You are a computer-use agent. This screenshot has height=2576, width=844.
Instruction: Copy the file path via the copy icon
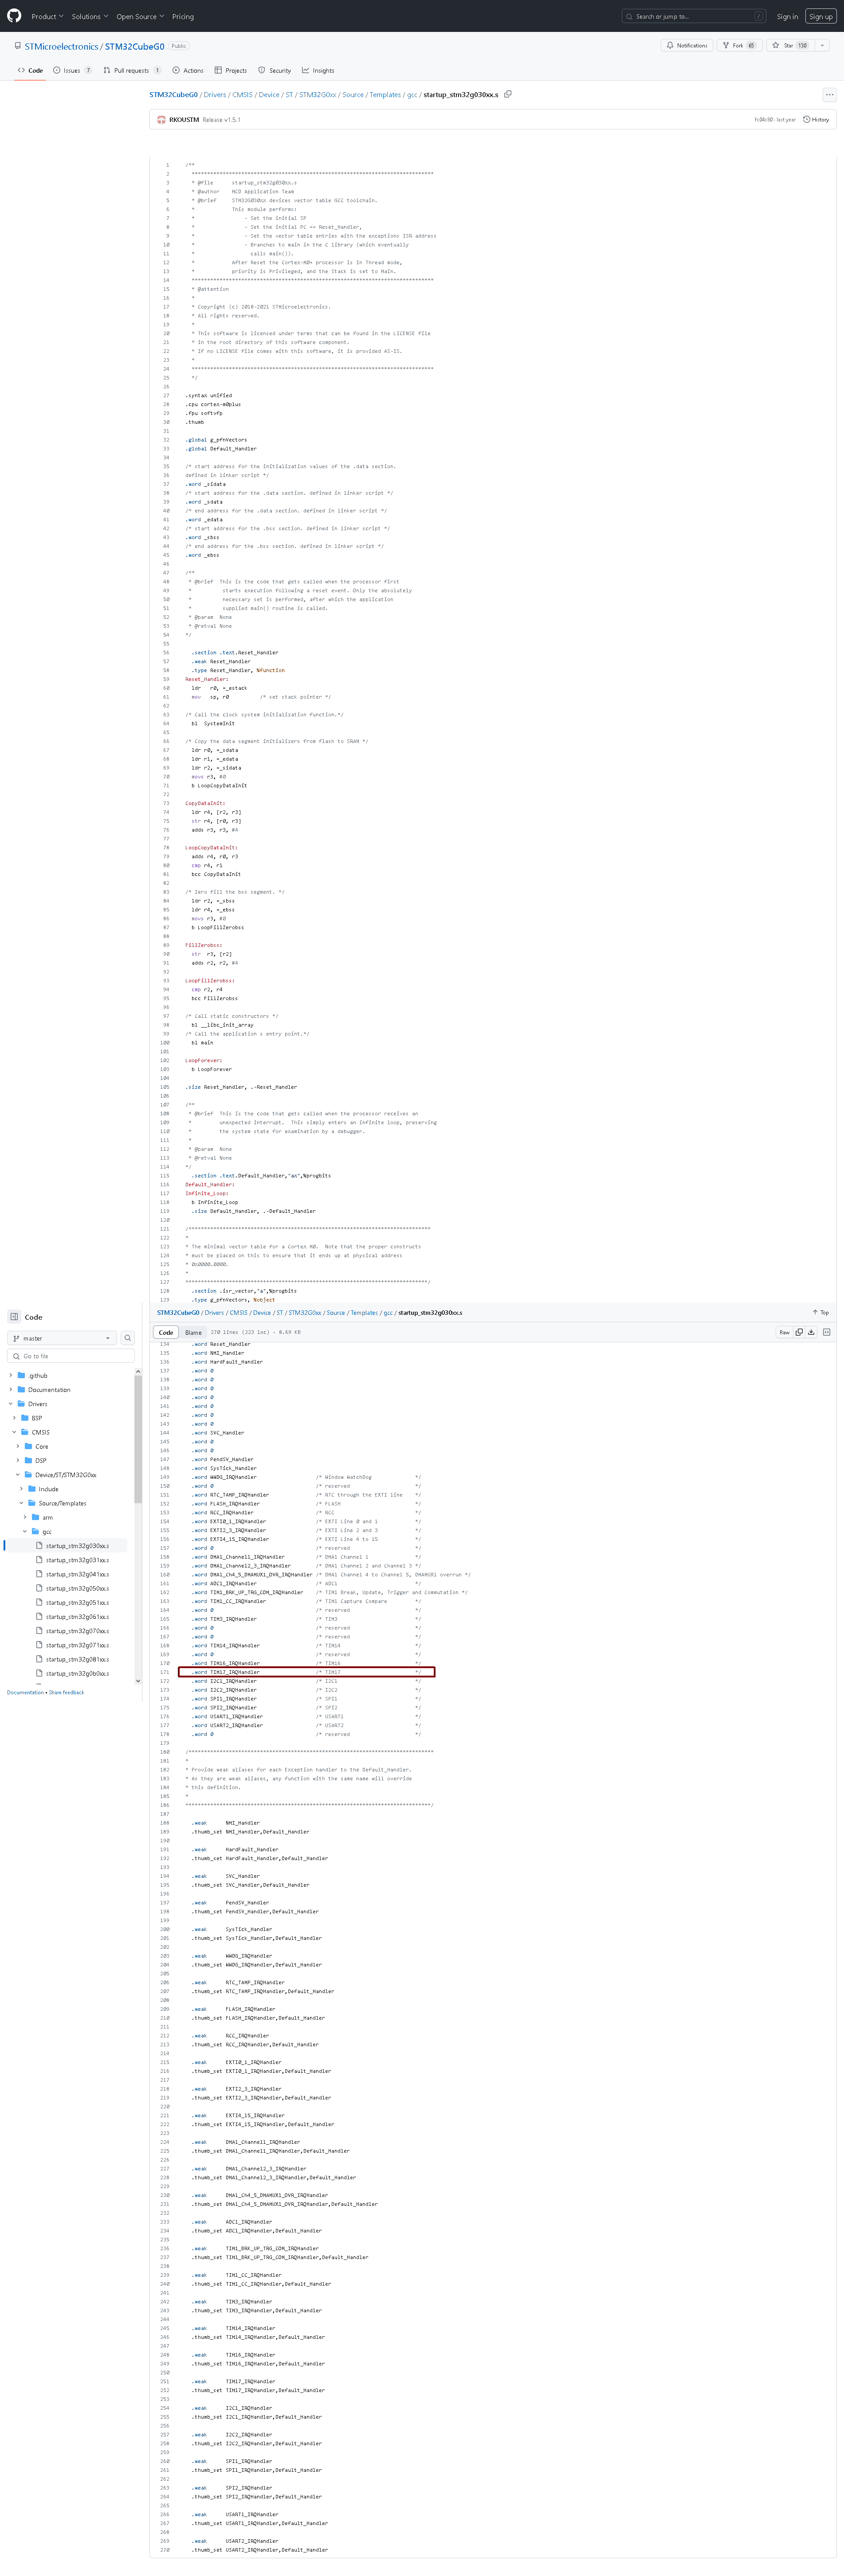508,93
